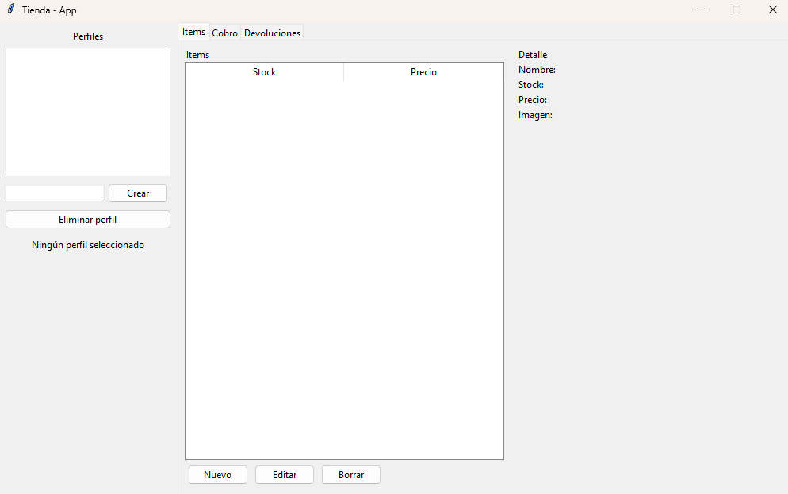Hit the Borrar button

(x=351, y=475)
